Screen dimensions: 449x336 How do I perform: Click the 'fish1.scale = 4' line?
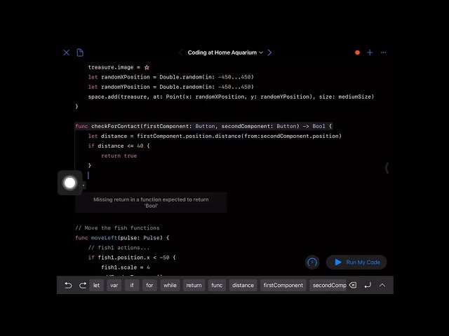point(126,267)
